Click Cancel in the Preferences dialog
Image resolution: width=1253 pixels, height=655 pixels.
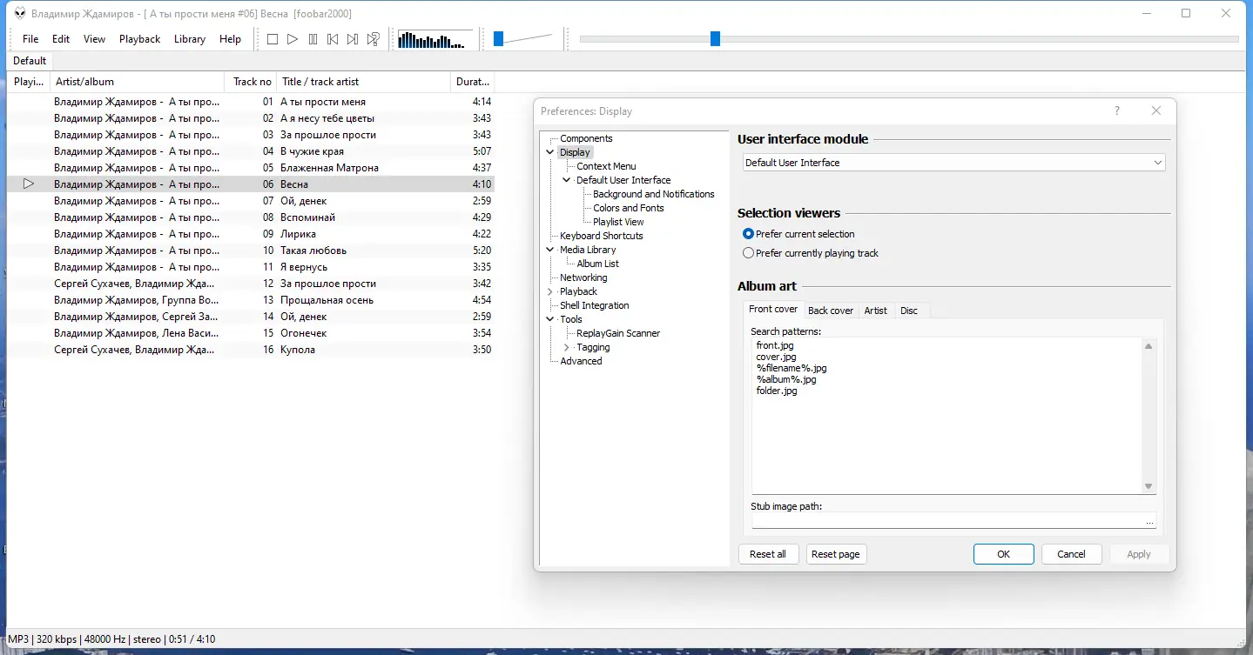(x=1071, y=554)
